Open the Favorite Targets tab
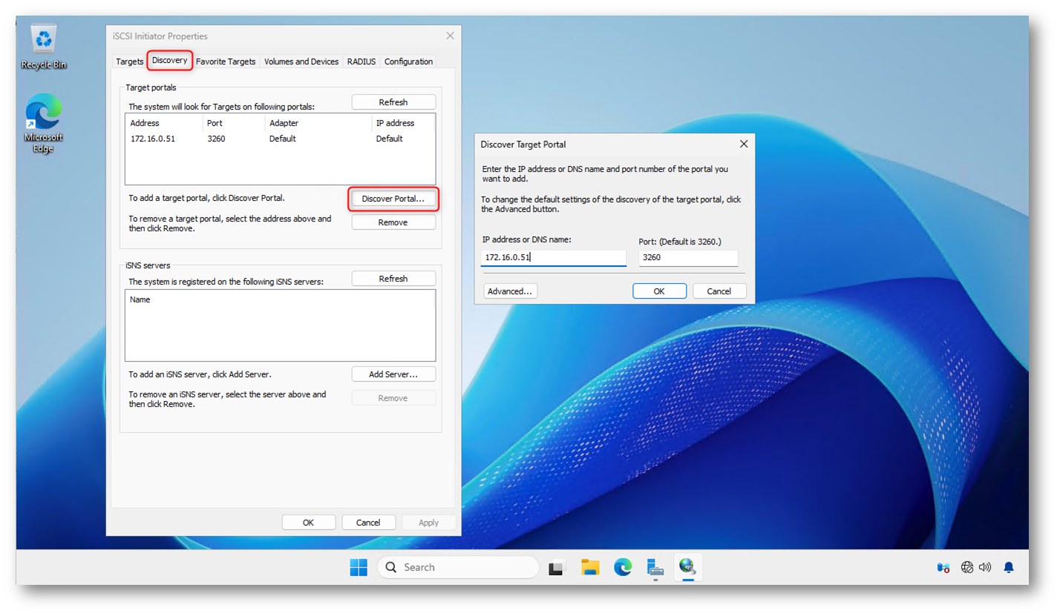This screenshot has width=1060, height=616. point(226,62)
